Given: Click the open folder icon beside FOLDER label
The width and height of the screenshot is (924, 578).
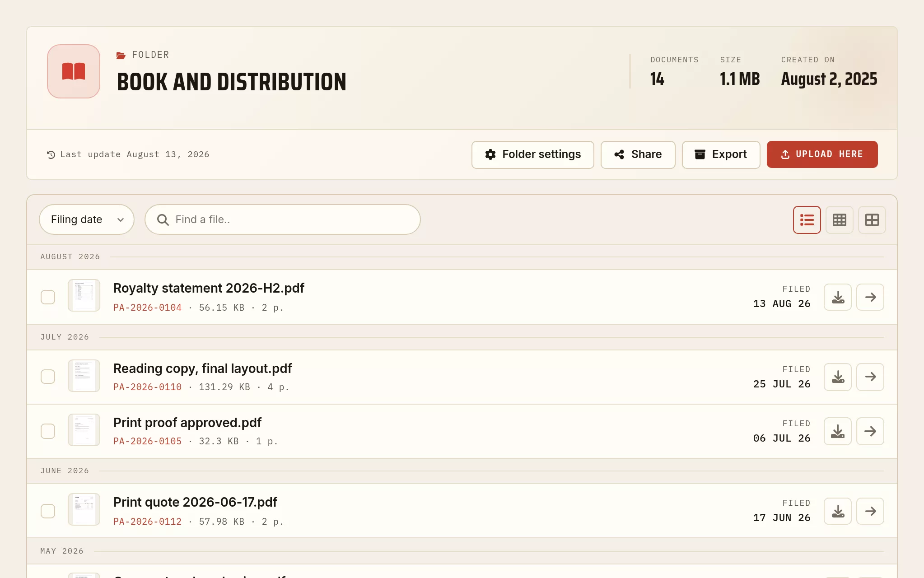Looking at the screenshot, I should 121,56.
